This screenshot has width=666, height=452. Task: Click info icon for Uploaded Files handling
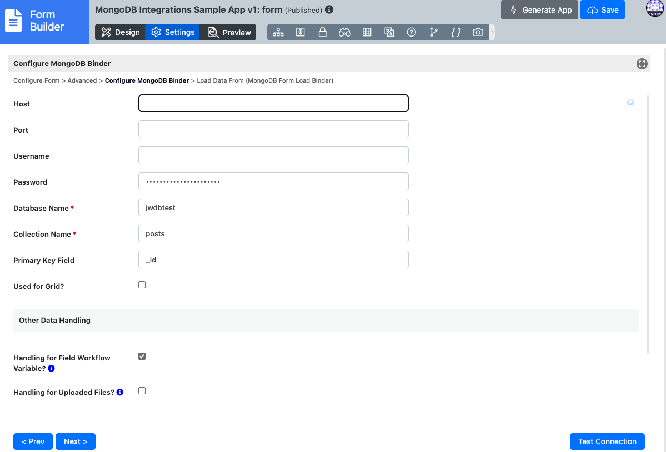120,392
